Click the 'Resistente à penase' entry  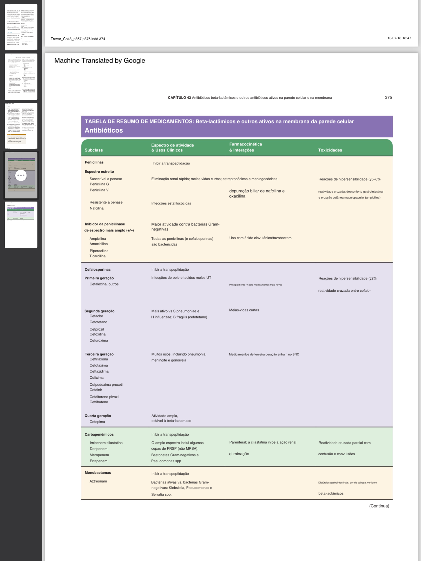(106, 202)
